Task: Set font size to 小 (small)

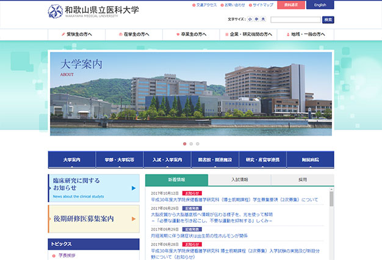Action: coord(250,20)
